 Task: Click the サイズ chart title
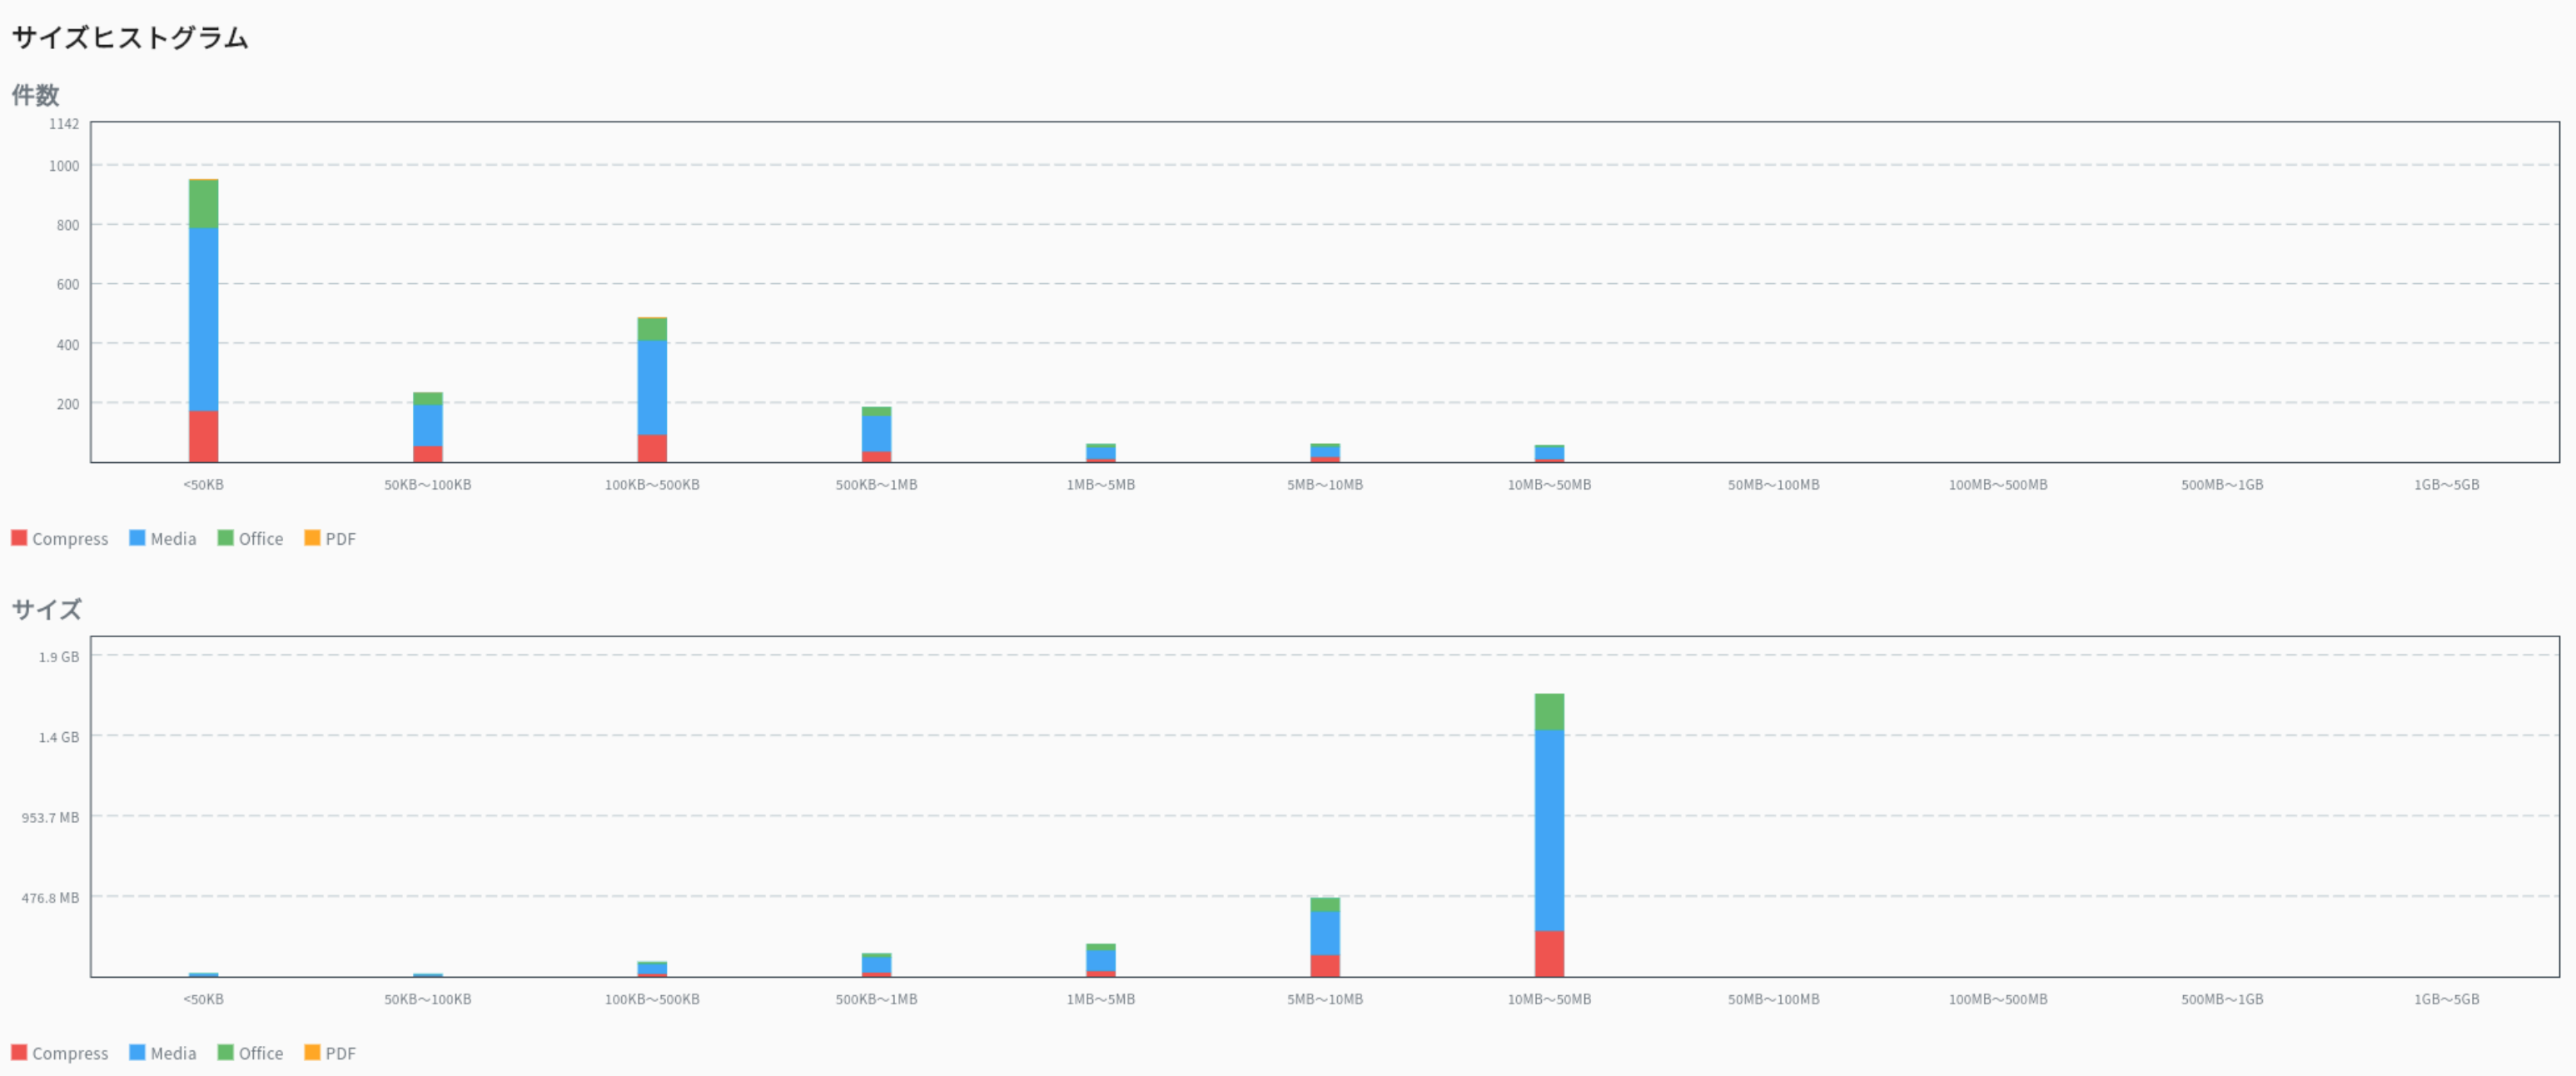pos(47,609)
